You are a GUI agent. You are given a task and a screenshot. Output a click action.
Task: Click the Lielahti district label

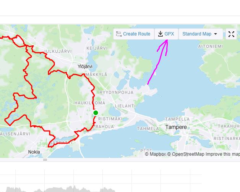(125, 106)
